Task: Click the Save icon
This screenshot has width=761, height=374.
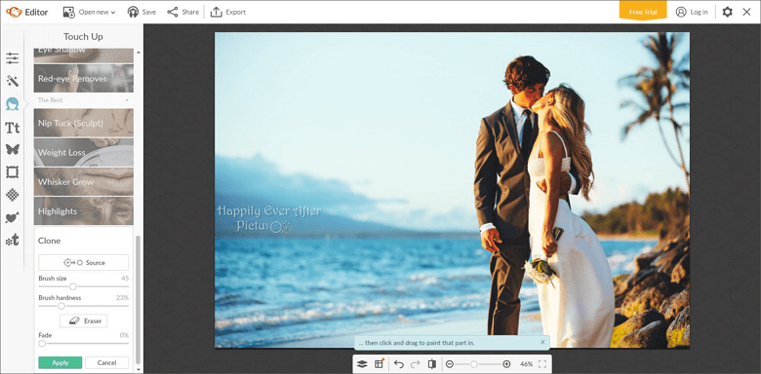Action: tap(133, 12)
